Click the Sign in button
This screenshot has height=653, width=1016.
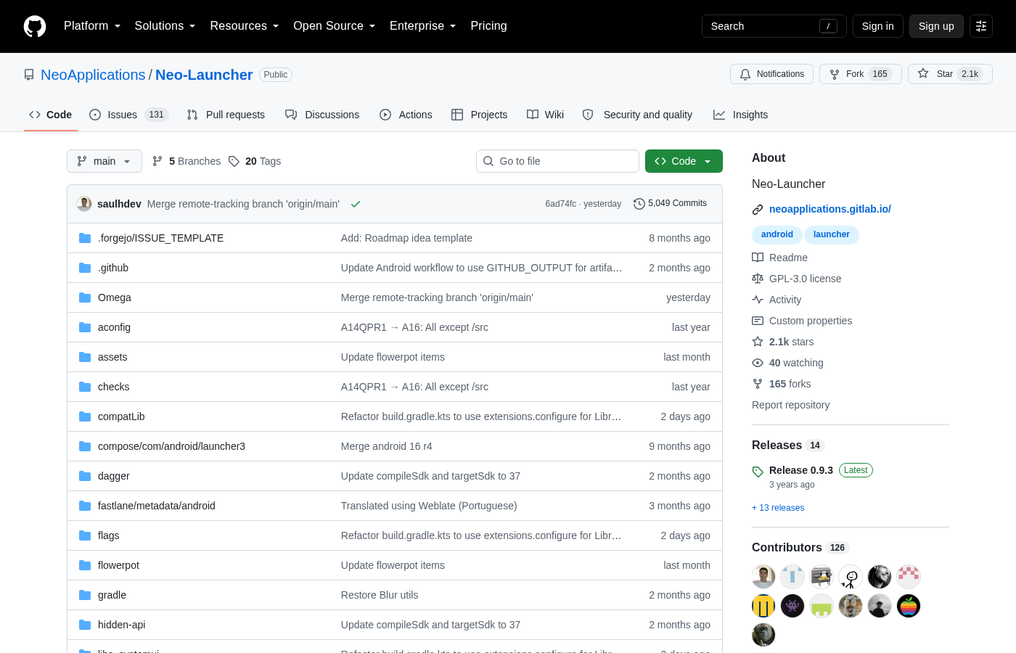(878, 26)
